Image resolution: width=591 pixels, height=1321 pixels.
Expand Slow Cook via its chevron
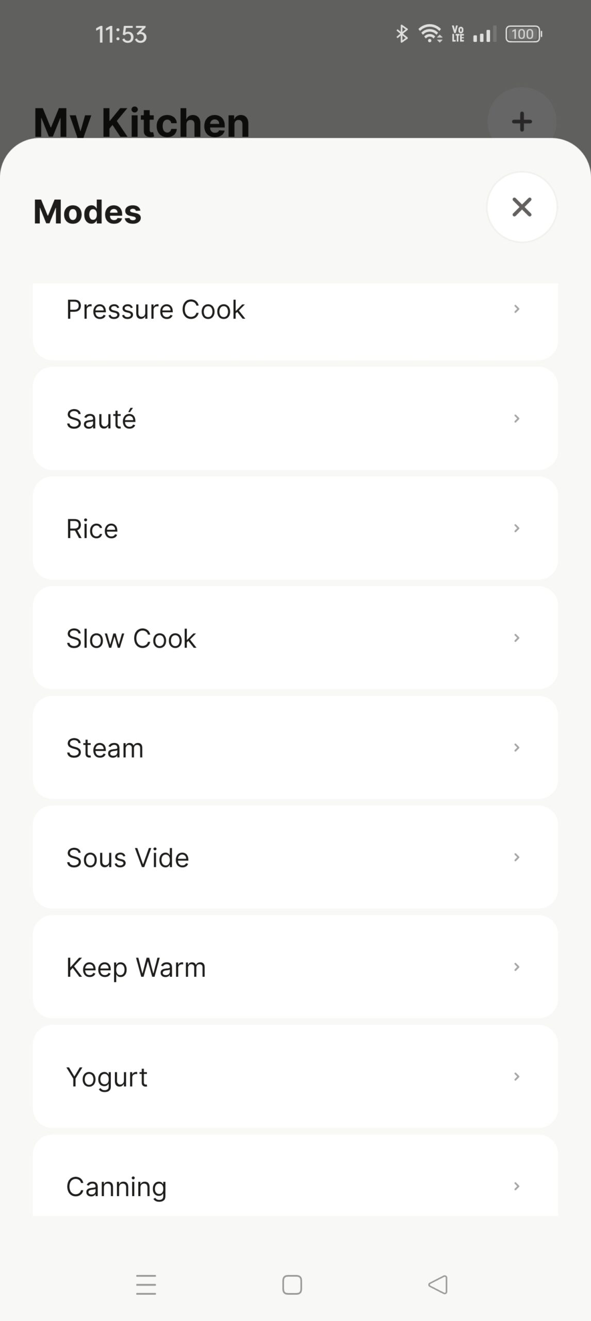[x=516, y=638]
